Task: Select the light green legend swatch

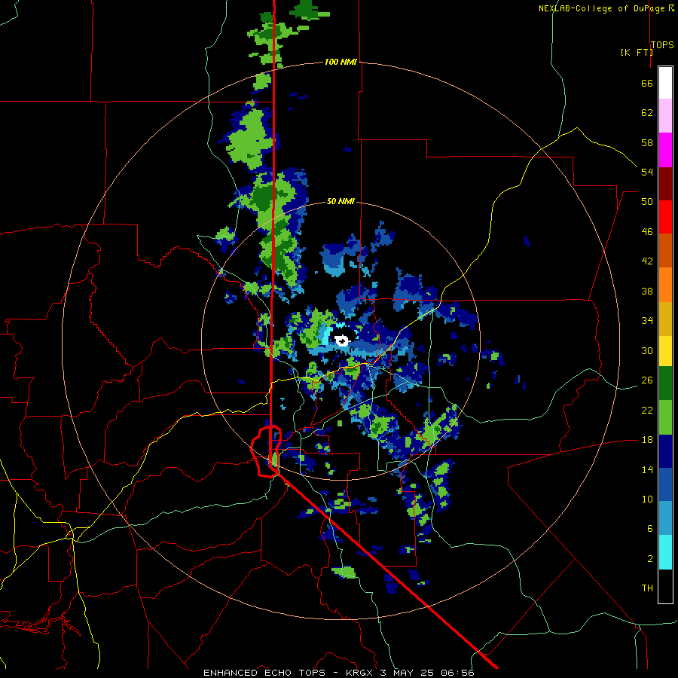Action: 665,417
